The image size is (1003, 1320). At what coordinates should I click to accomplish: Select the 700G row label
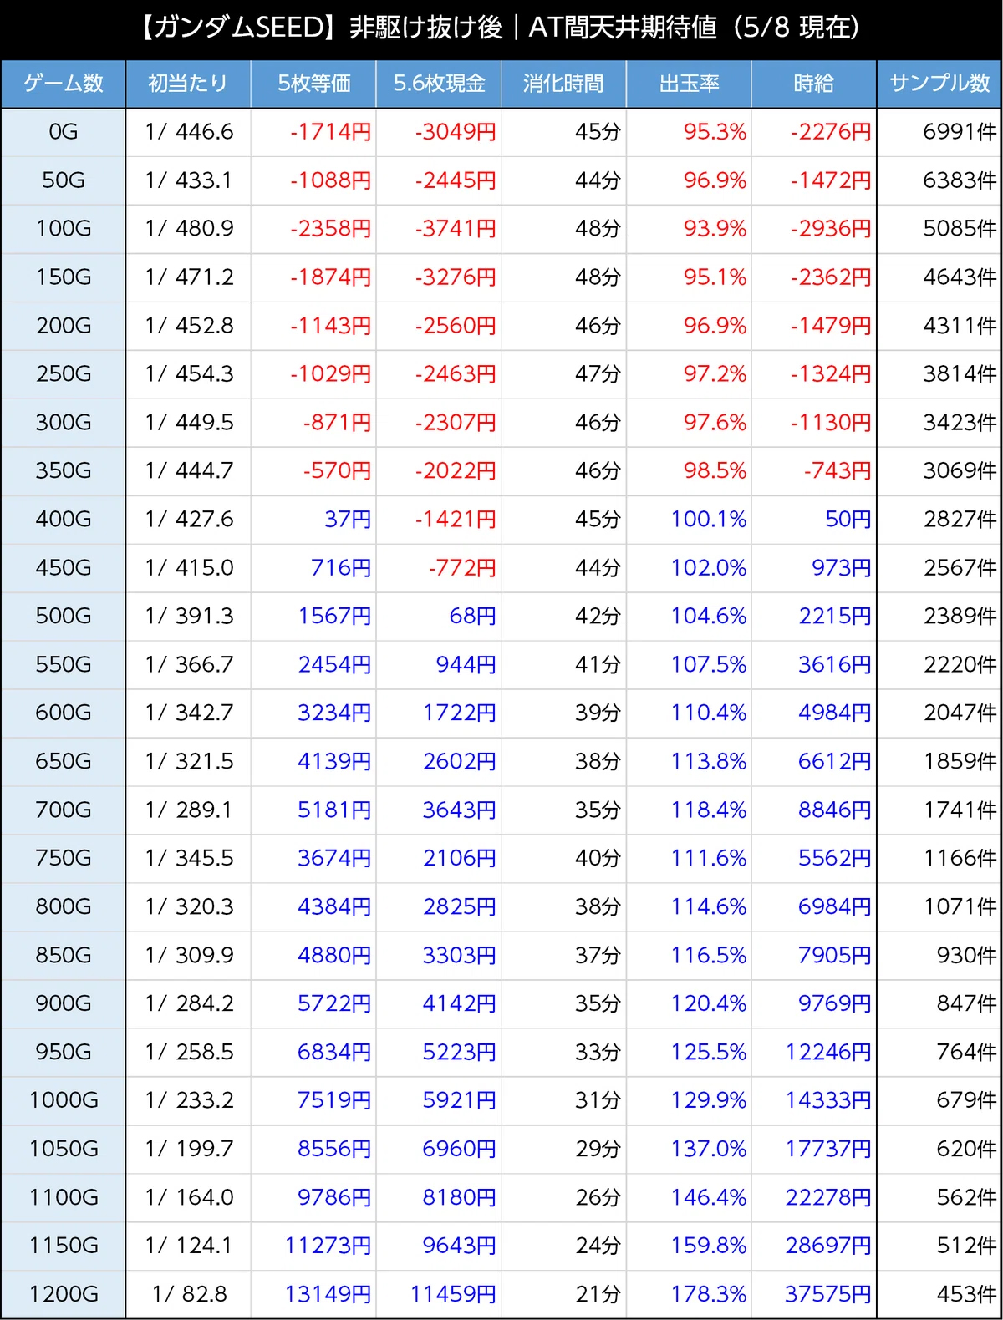point(64,810)
